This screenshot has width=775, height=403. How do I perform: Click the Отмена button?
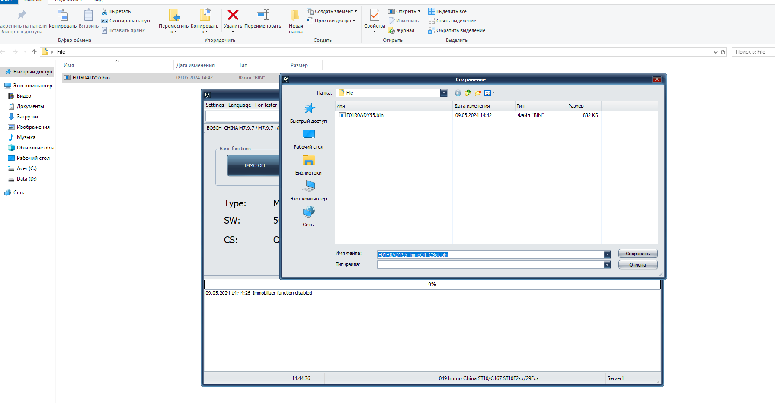tap(638, 265)
